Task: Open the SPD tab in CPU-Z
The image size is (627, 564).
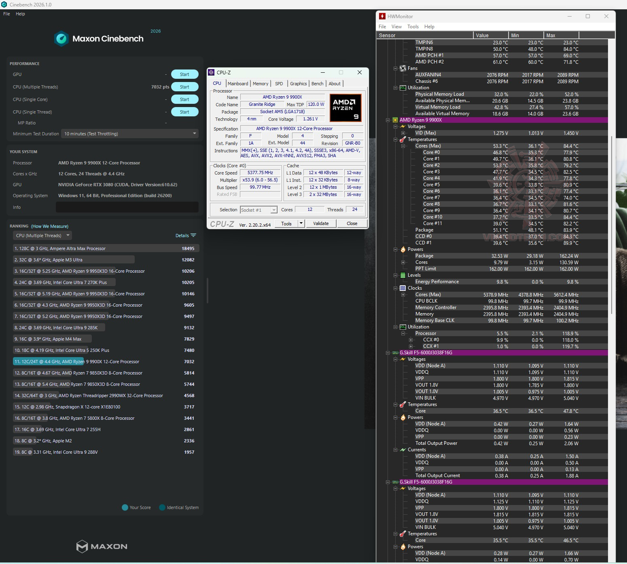Action: pyautogui.click(x=279, y=84)
